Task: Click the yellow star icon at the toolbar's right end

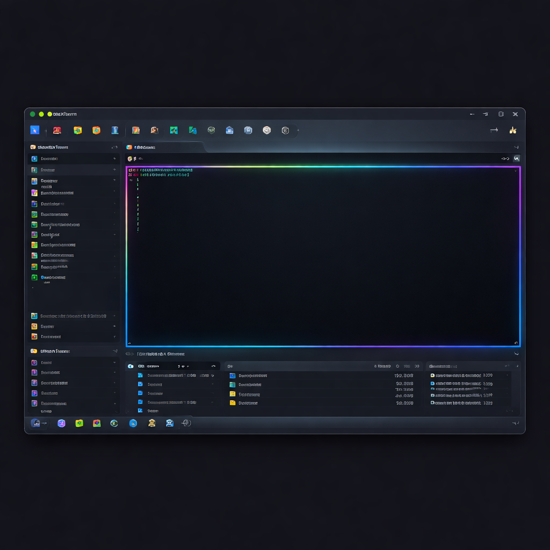Action: (513, 130)
